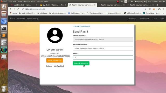The height and width of the screenshot is (93, 166).
Task: Click the orange extension icon in toolbar
Action: 154,9
